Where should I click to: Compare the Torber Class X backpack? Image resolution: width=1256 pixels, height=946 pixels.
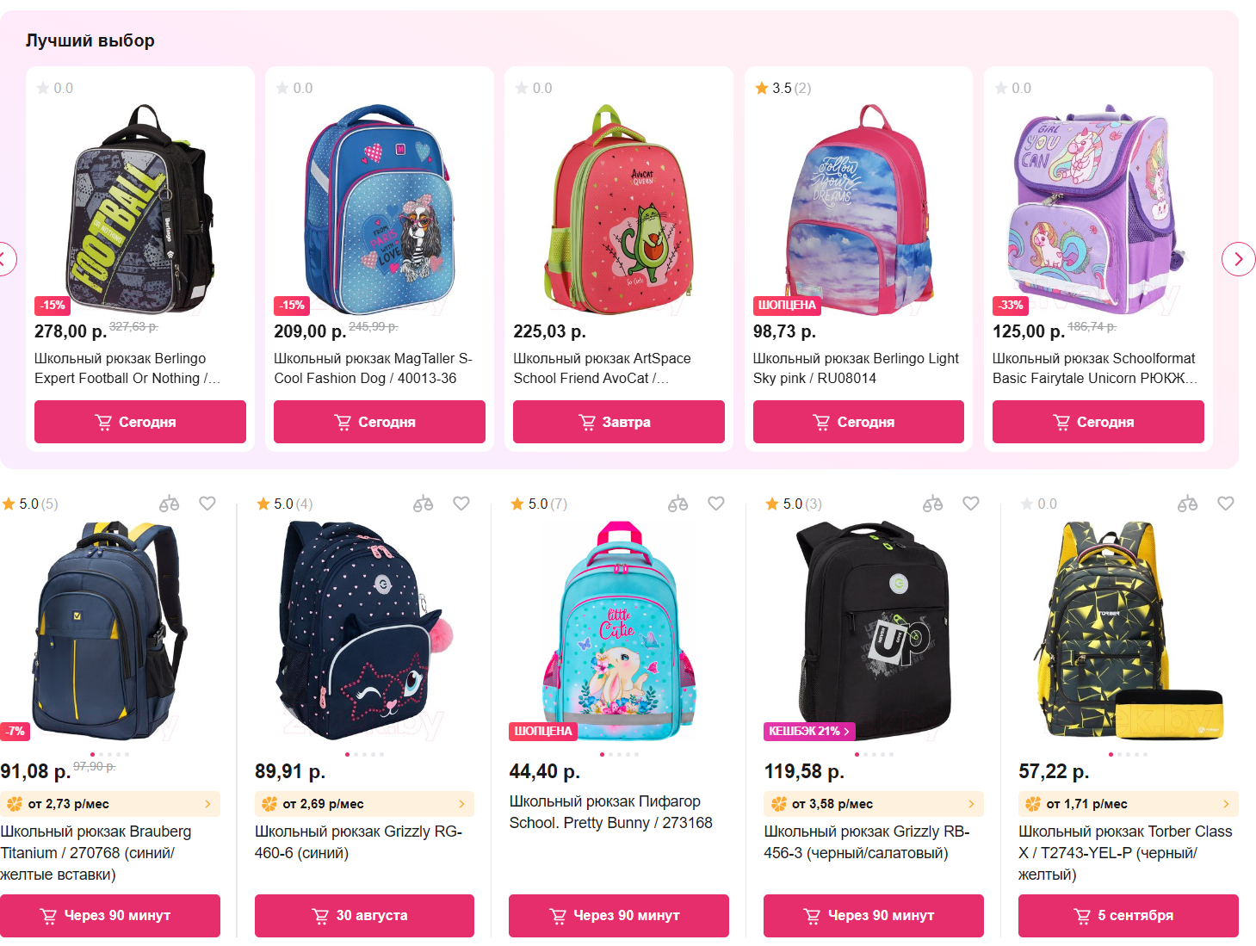tap(1187, 504)
